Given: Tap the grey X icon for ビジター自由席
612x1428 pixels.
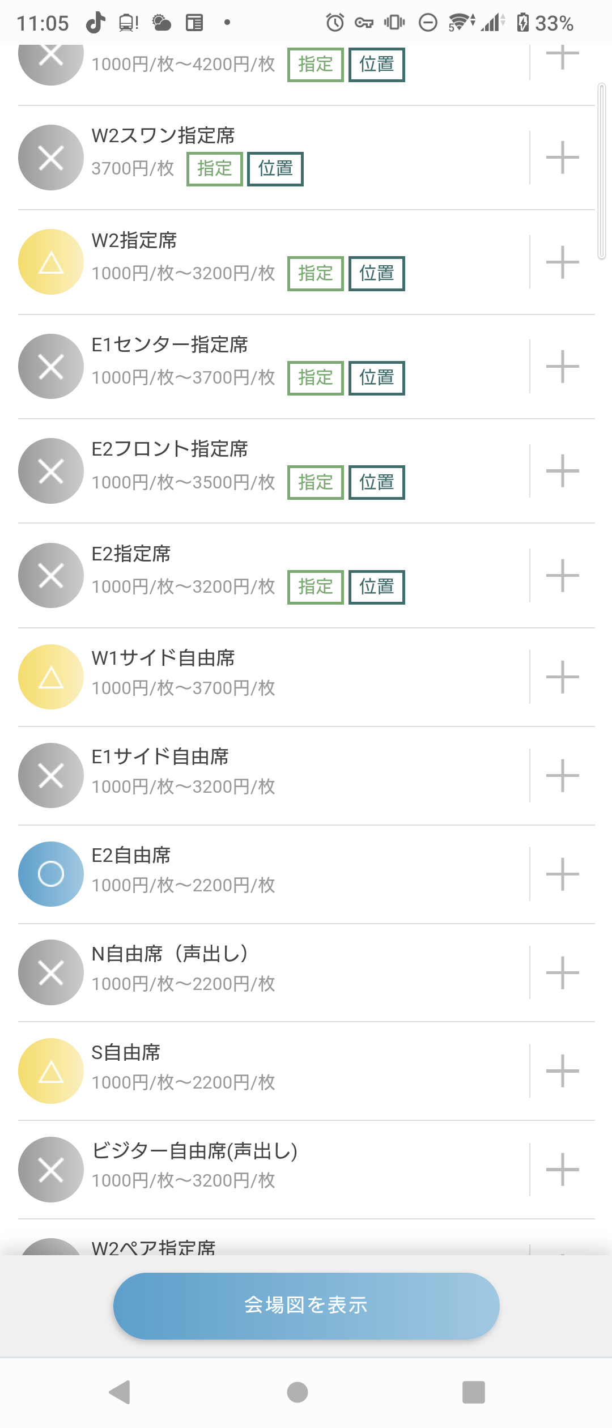Looking at the screenshot, I should tap(51, 1170).
